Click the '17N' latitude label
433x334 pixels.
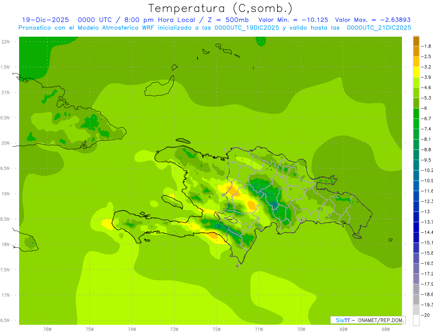[5, 295]
